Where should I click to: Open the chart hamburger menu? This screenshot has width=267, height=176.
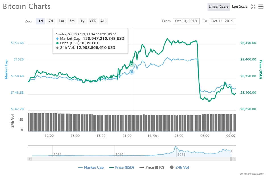pos(261,7)
